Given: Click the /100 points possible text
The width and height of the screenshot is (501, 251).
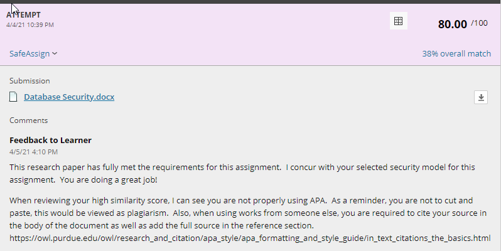Looking at the screenshot, I should click(479, 23).
